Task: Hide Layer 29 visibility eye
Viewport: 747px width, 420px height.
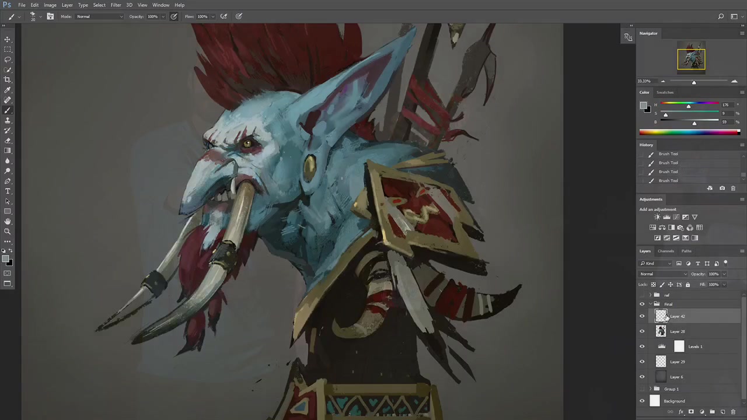Action: (x=642, y=362)
